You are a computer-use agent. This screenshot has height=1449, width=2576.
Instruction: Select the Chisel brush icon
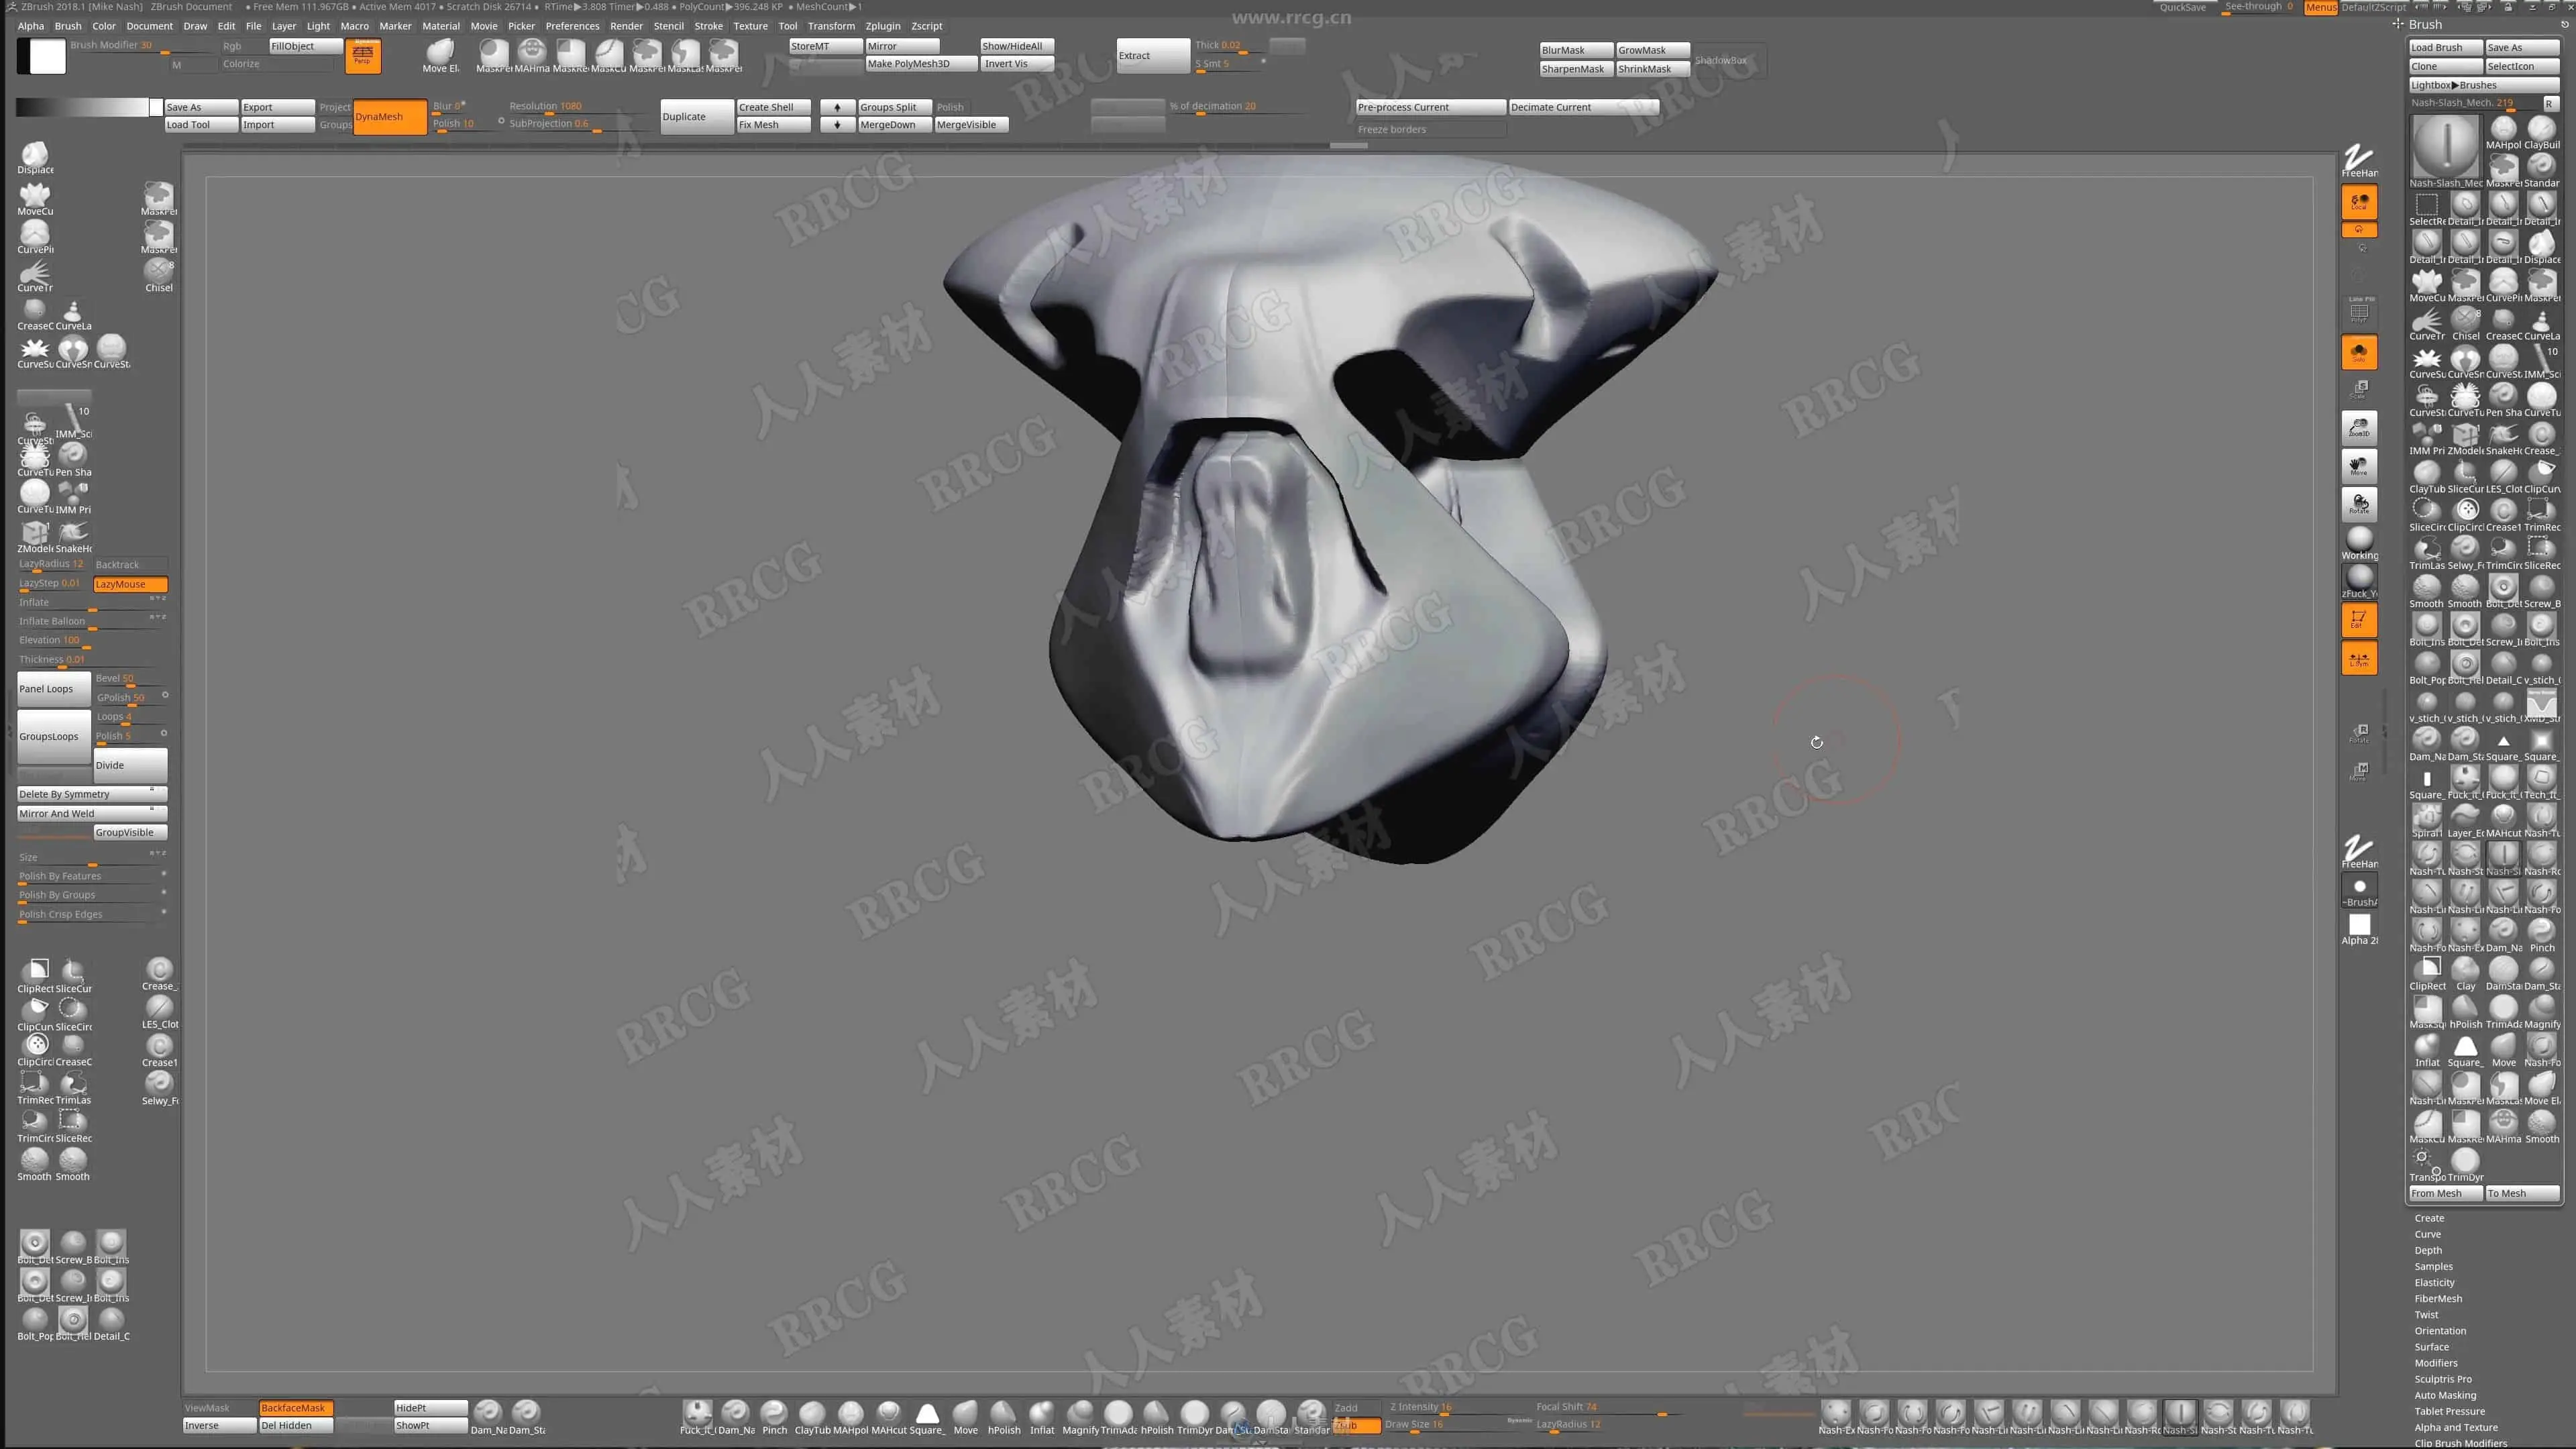(x=158, y=271)
